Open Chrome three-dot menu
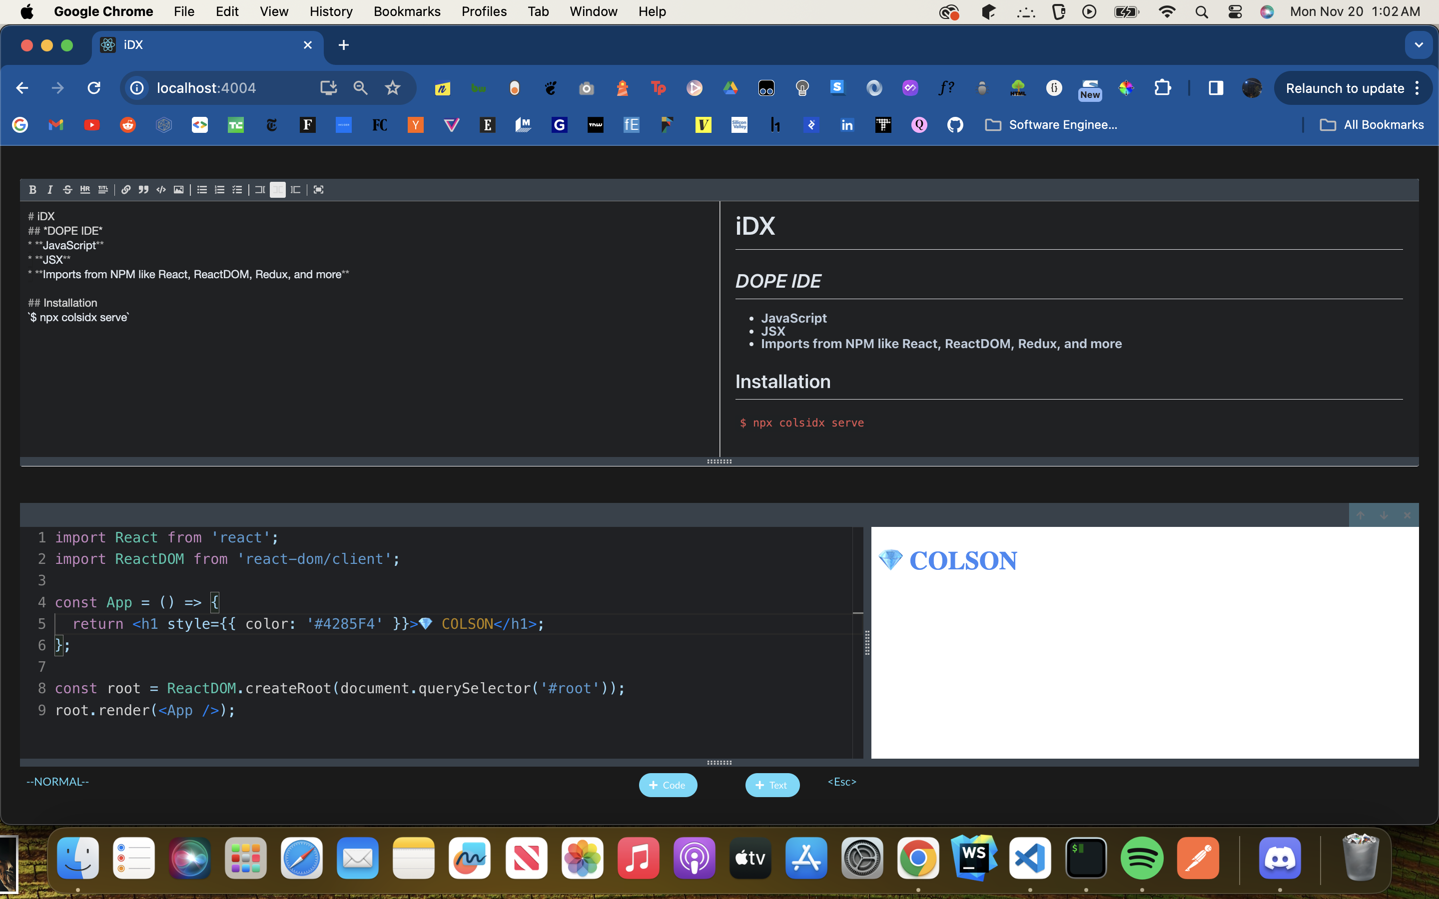1439x899 pixels. (1418, 88)
